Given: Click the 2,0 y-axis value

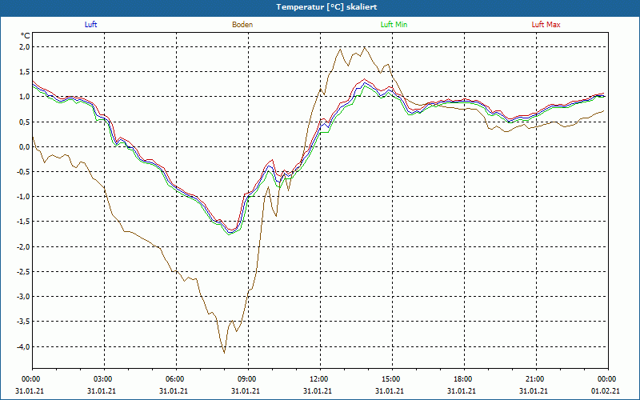Looking at the screenshot, I should click(x=25, y=47).
